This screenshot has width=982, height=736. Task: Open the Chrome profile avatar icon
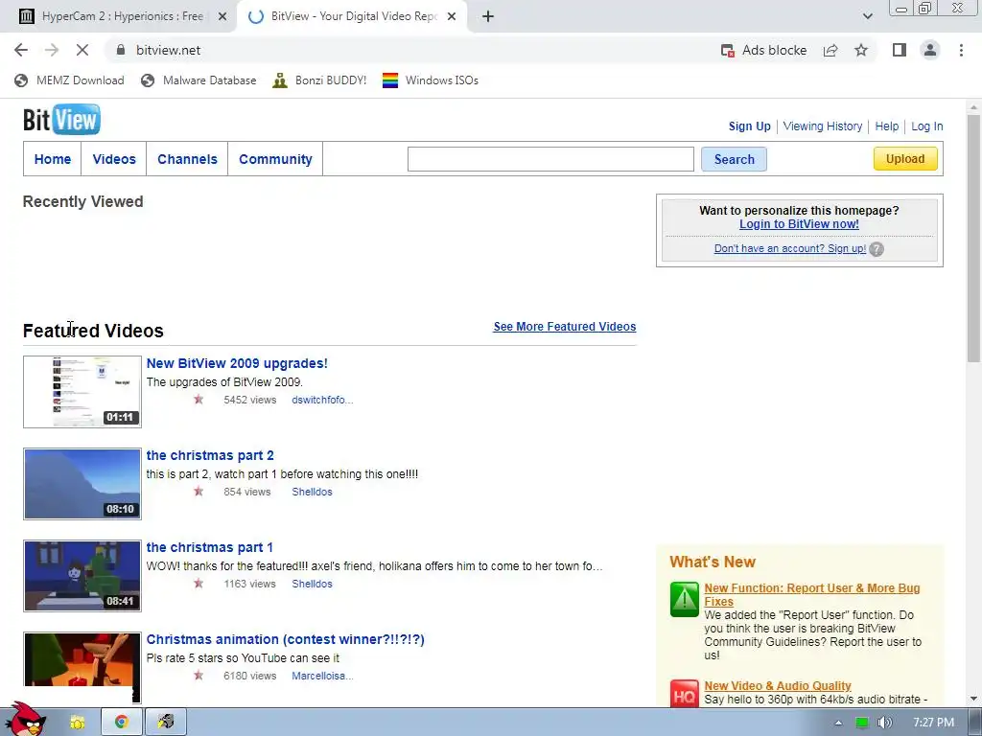tap(930, 50)
